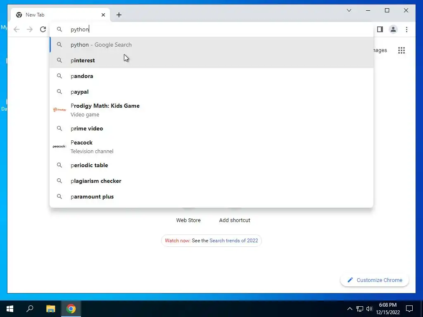The height and width of the screenshot is (317, 423).
Task: Open Chrome's three-dot menu
Action: 406,29
